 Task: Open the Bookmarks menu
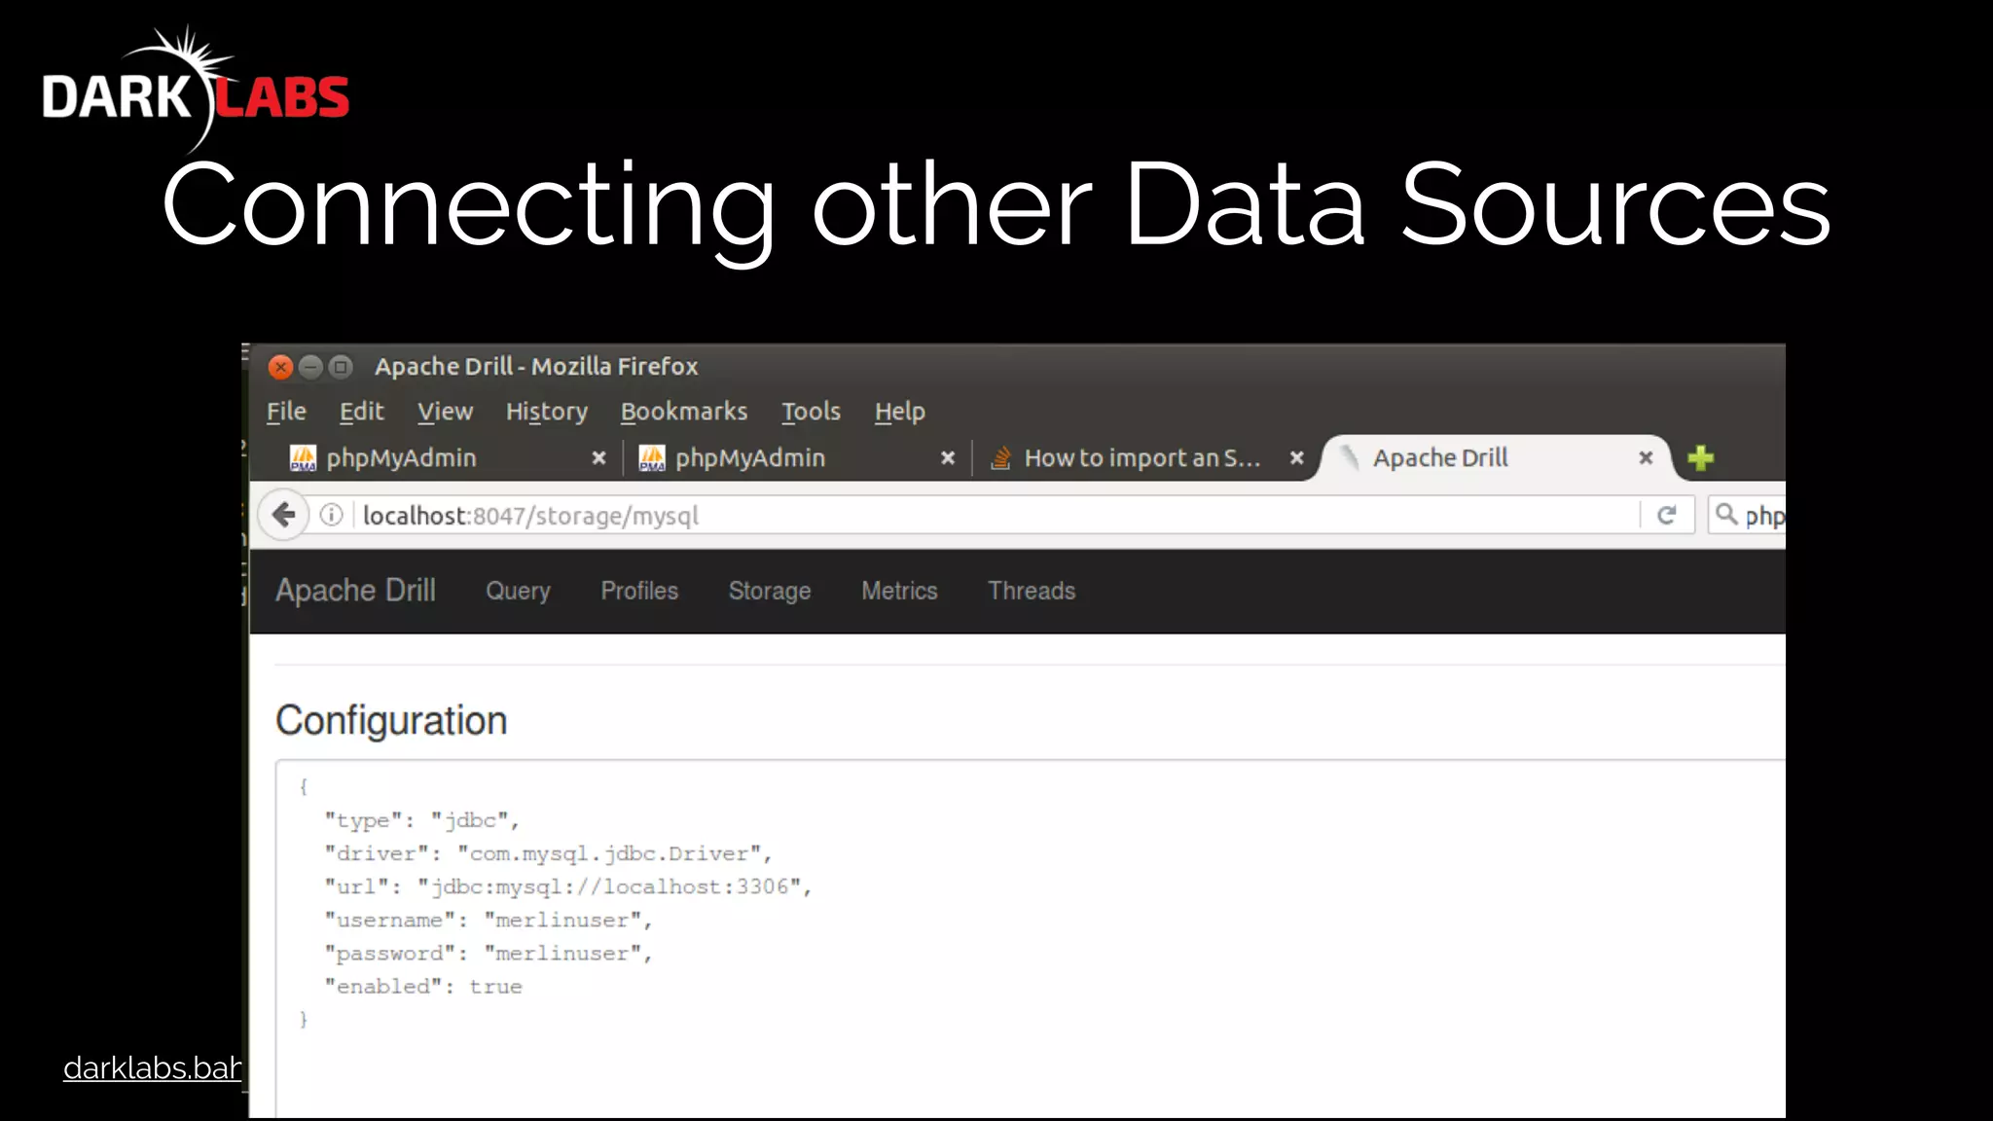click(x=684, y=412)
